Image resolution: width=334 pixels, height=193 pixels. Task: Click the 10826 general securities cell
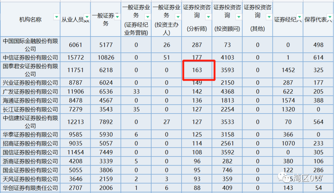pyautogui.click(x=106, y=57)
